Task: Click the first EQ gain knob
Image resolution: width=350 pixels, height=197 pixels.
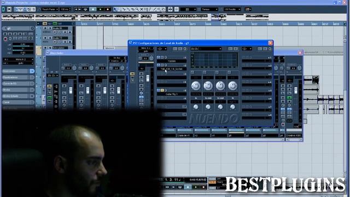Action: pyautogui.click(x=196, y=86)
